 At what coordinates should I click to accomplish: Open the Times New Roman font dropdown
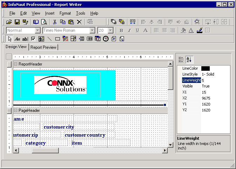click(x=92, y=30)
